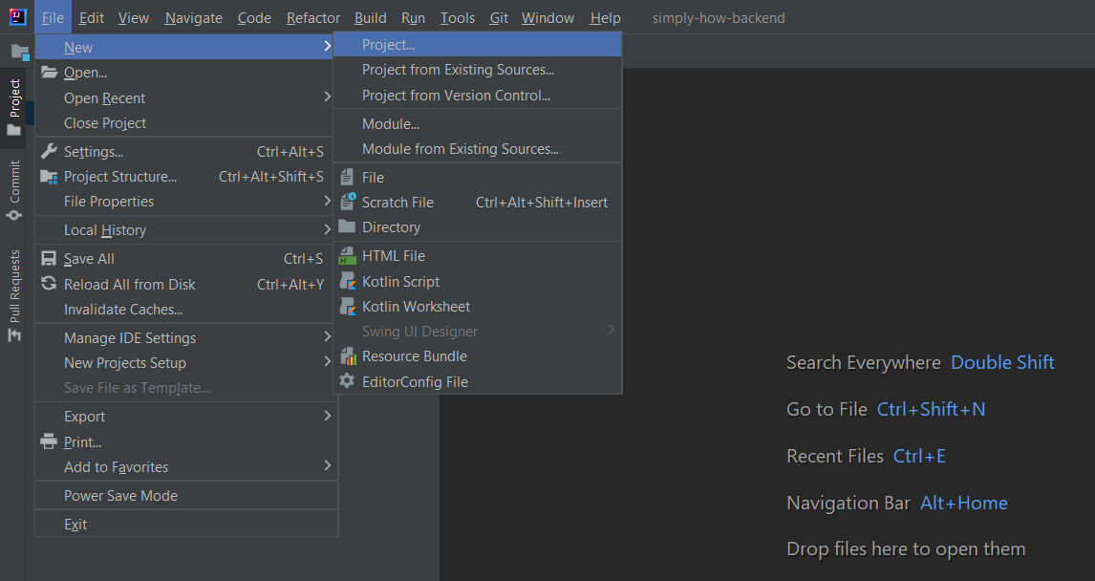This screenshot has width=1095, height=581.
Task: Click the EditorConfig File gear icon
Action: click(347, 381)
